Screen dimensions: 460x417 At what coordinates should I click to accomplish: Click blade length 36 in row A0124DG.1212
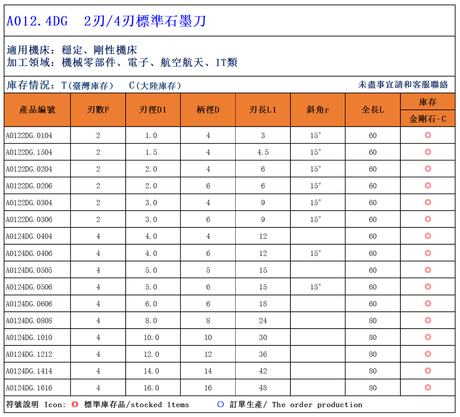263,354
